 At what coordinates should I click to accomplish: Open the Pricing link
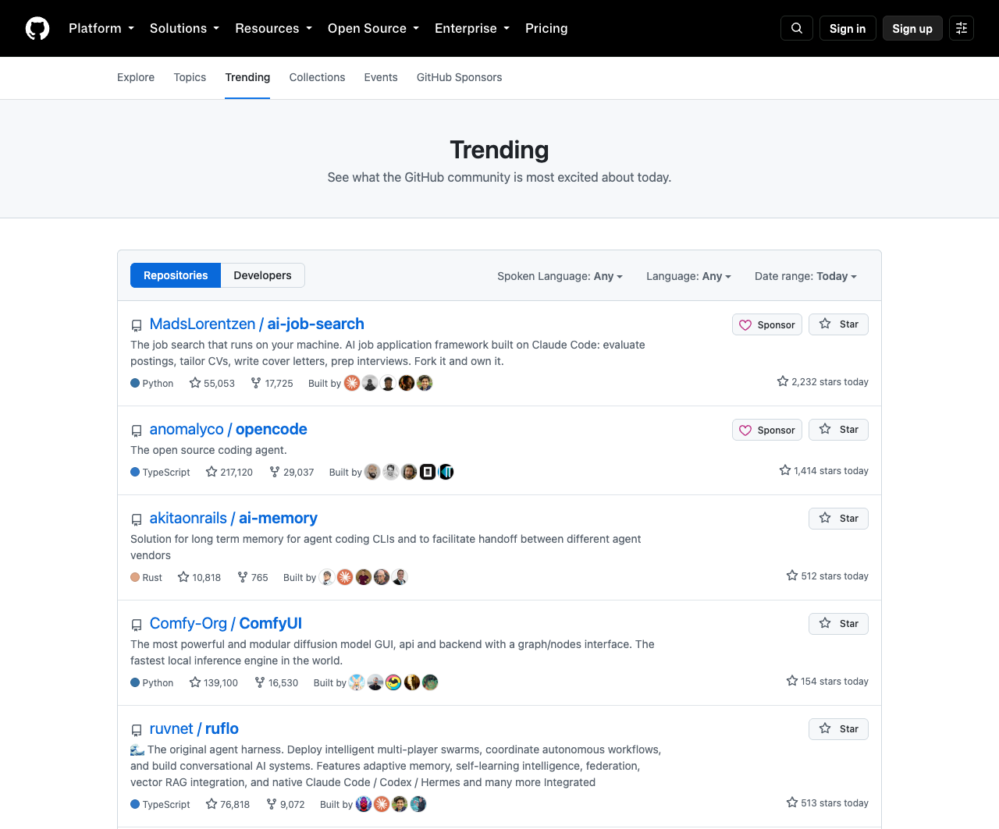point(546,28)
